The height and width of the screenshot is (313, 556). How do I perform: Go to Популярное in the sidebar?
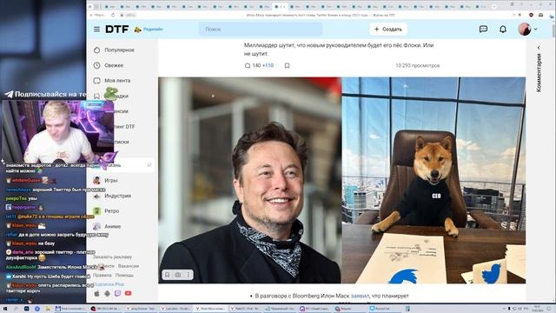[120, 50]
